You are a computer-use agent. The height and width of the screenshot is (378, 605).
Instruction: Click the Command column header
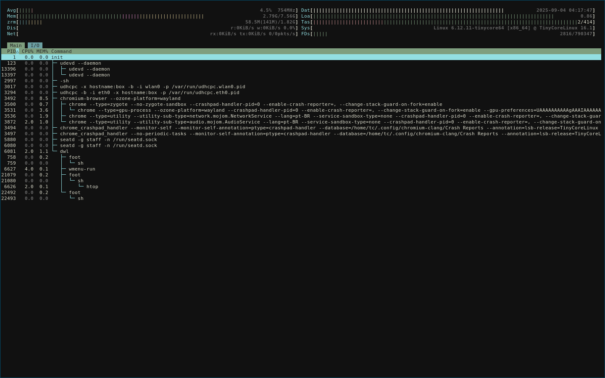(61, 51)
